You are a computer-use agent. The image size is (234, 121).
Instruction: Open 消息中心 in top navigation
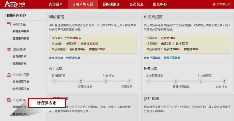(x=160, y=4)
